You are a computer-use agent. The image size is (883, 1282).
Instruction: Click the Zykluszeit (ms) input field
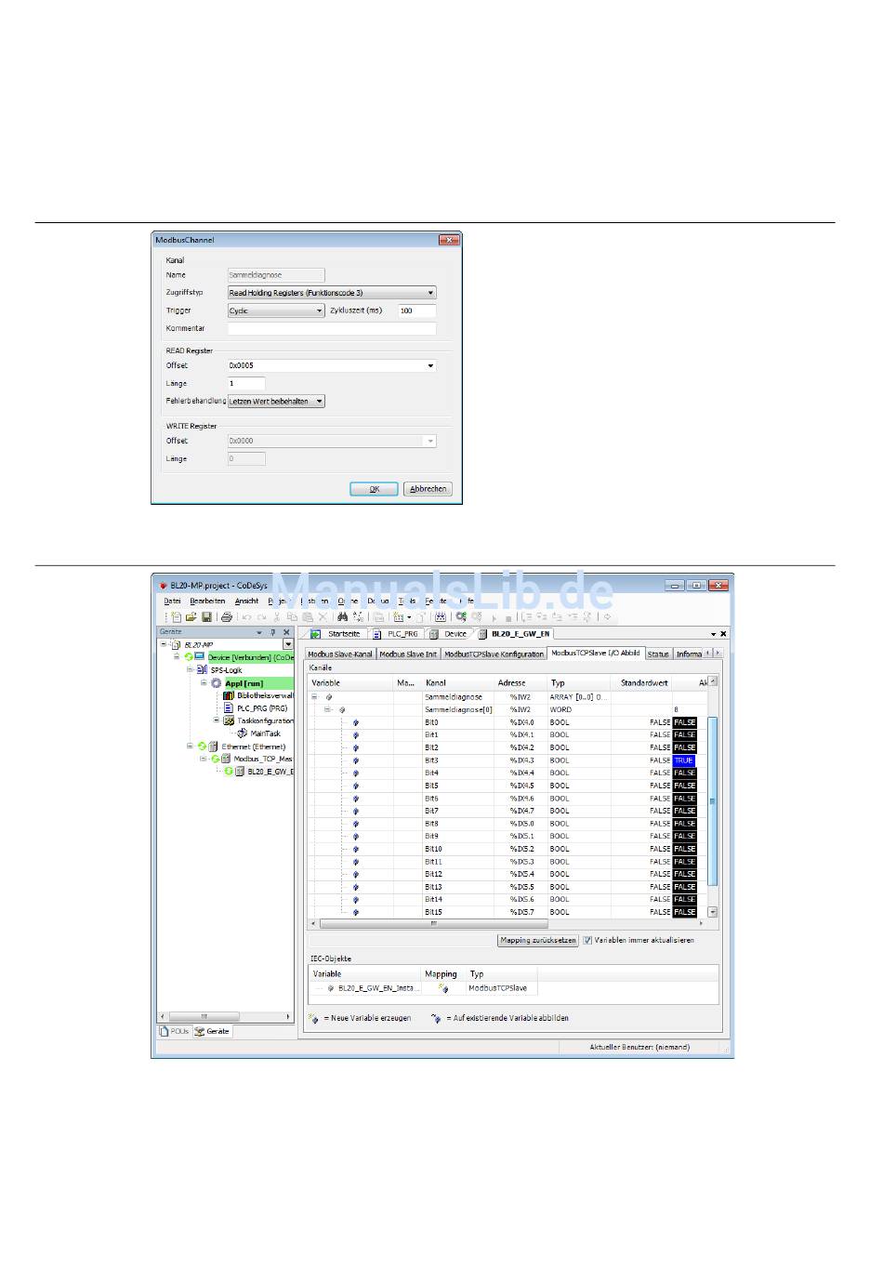coord(417,311)
